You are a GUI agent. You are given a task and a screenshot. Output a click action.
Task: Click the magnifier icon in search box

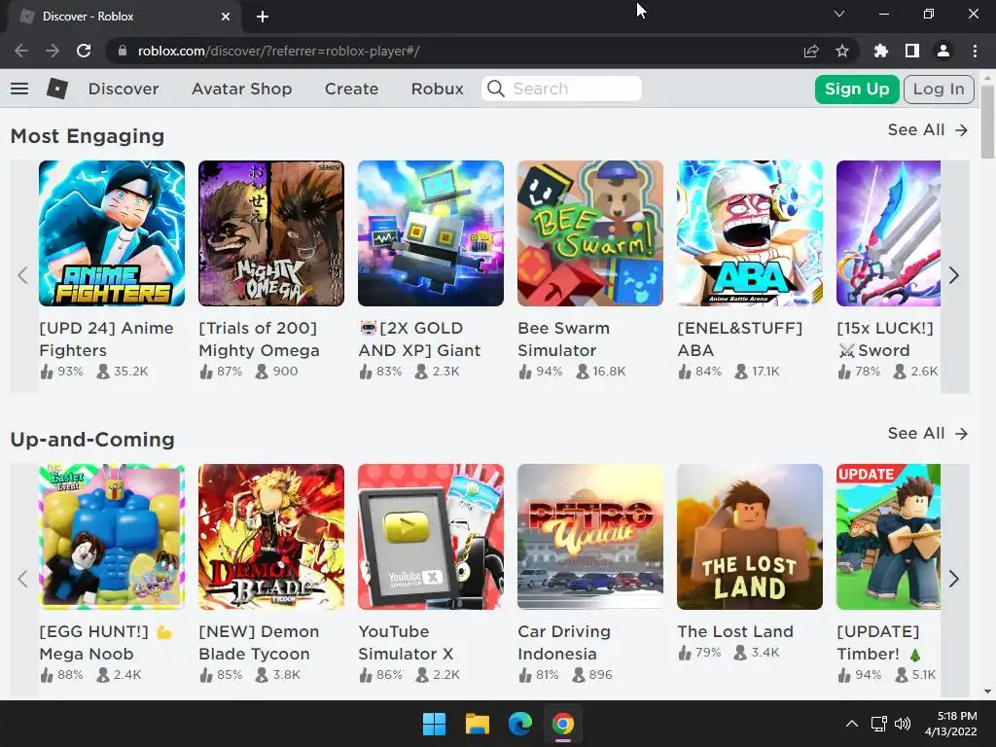click(495, 89)
